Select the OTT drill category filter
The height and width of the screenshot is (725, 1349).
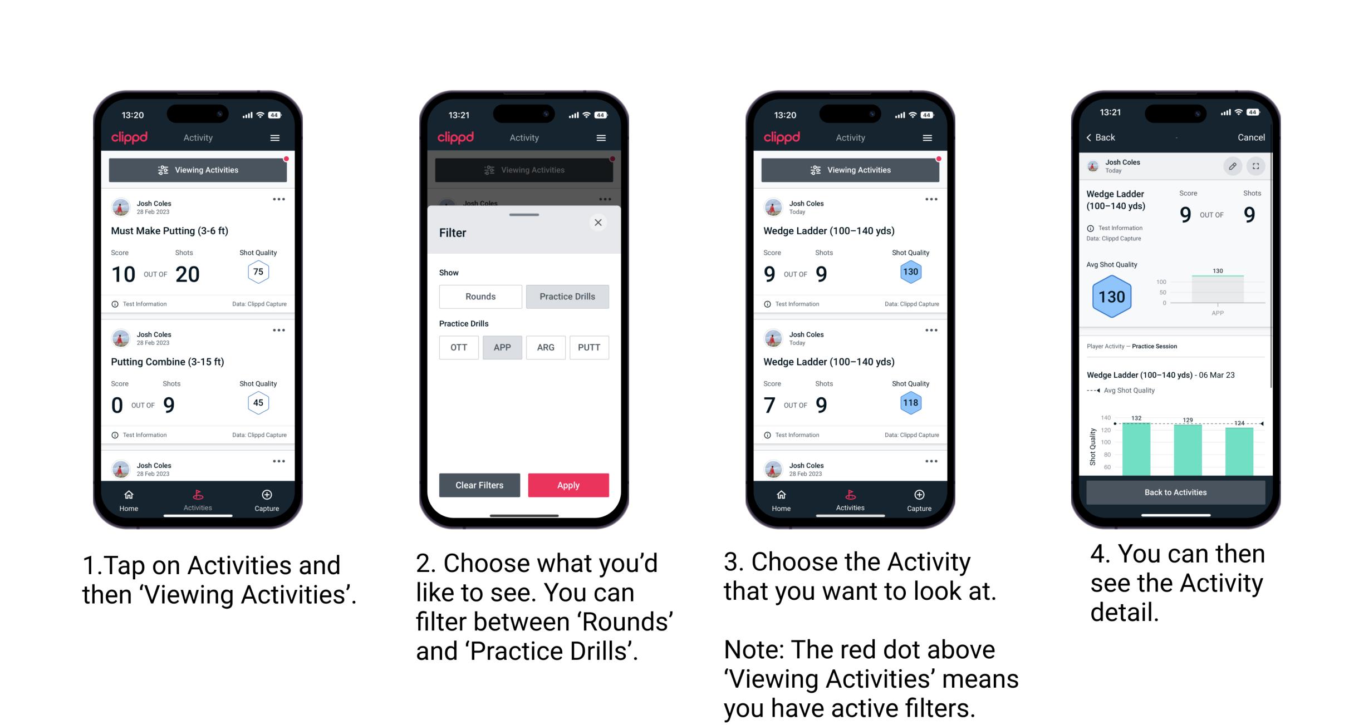(x=457, y=347)
